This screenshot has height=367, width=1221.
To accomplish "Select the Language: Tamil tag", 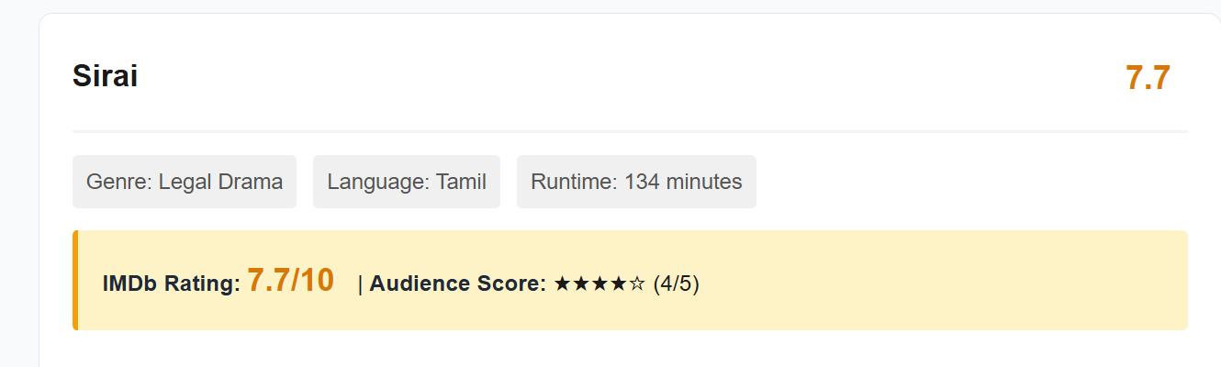I will [x=407, y=182].
